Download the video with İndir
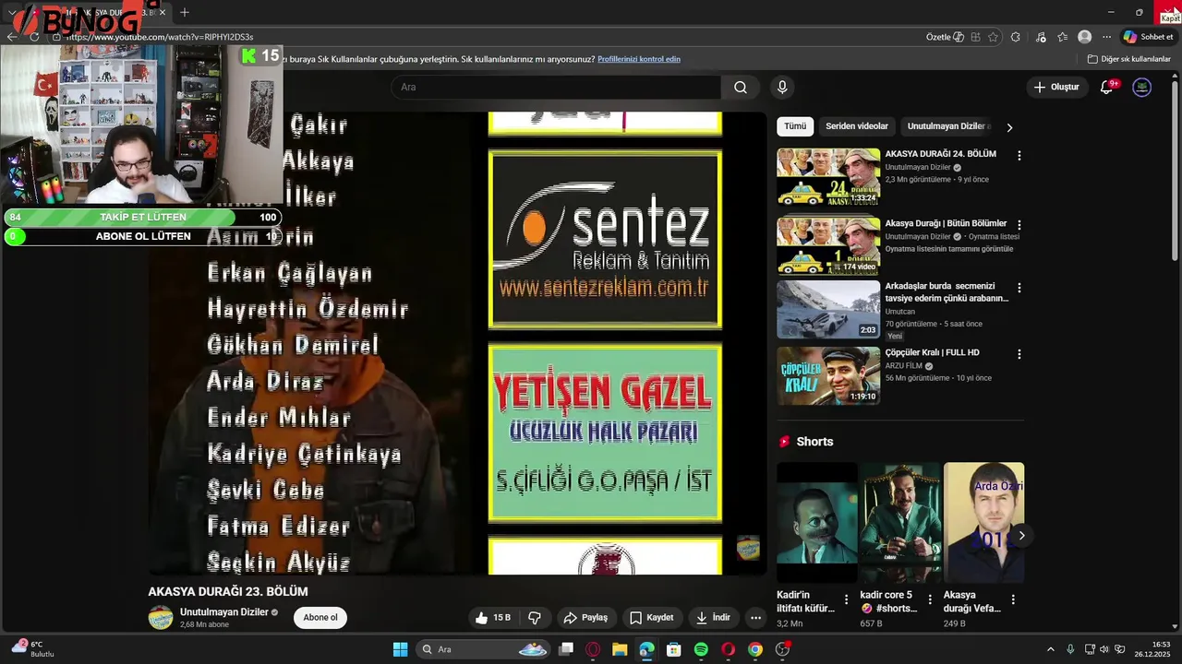This screenshot has height=664, width=1182. click(713, 618)
